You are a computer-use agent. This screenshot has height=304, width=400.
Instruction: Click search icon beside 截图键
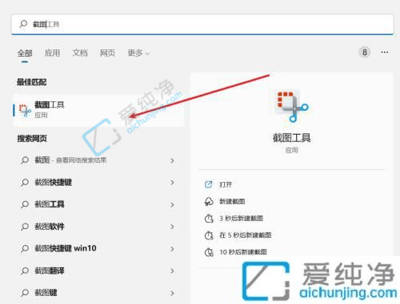[25, 293]
